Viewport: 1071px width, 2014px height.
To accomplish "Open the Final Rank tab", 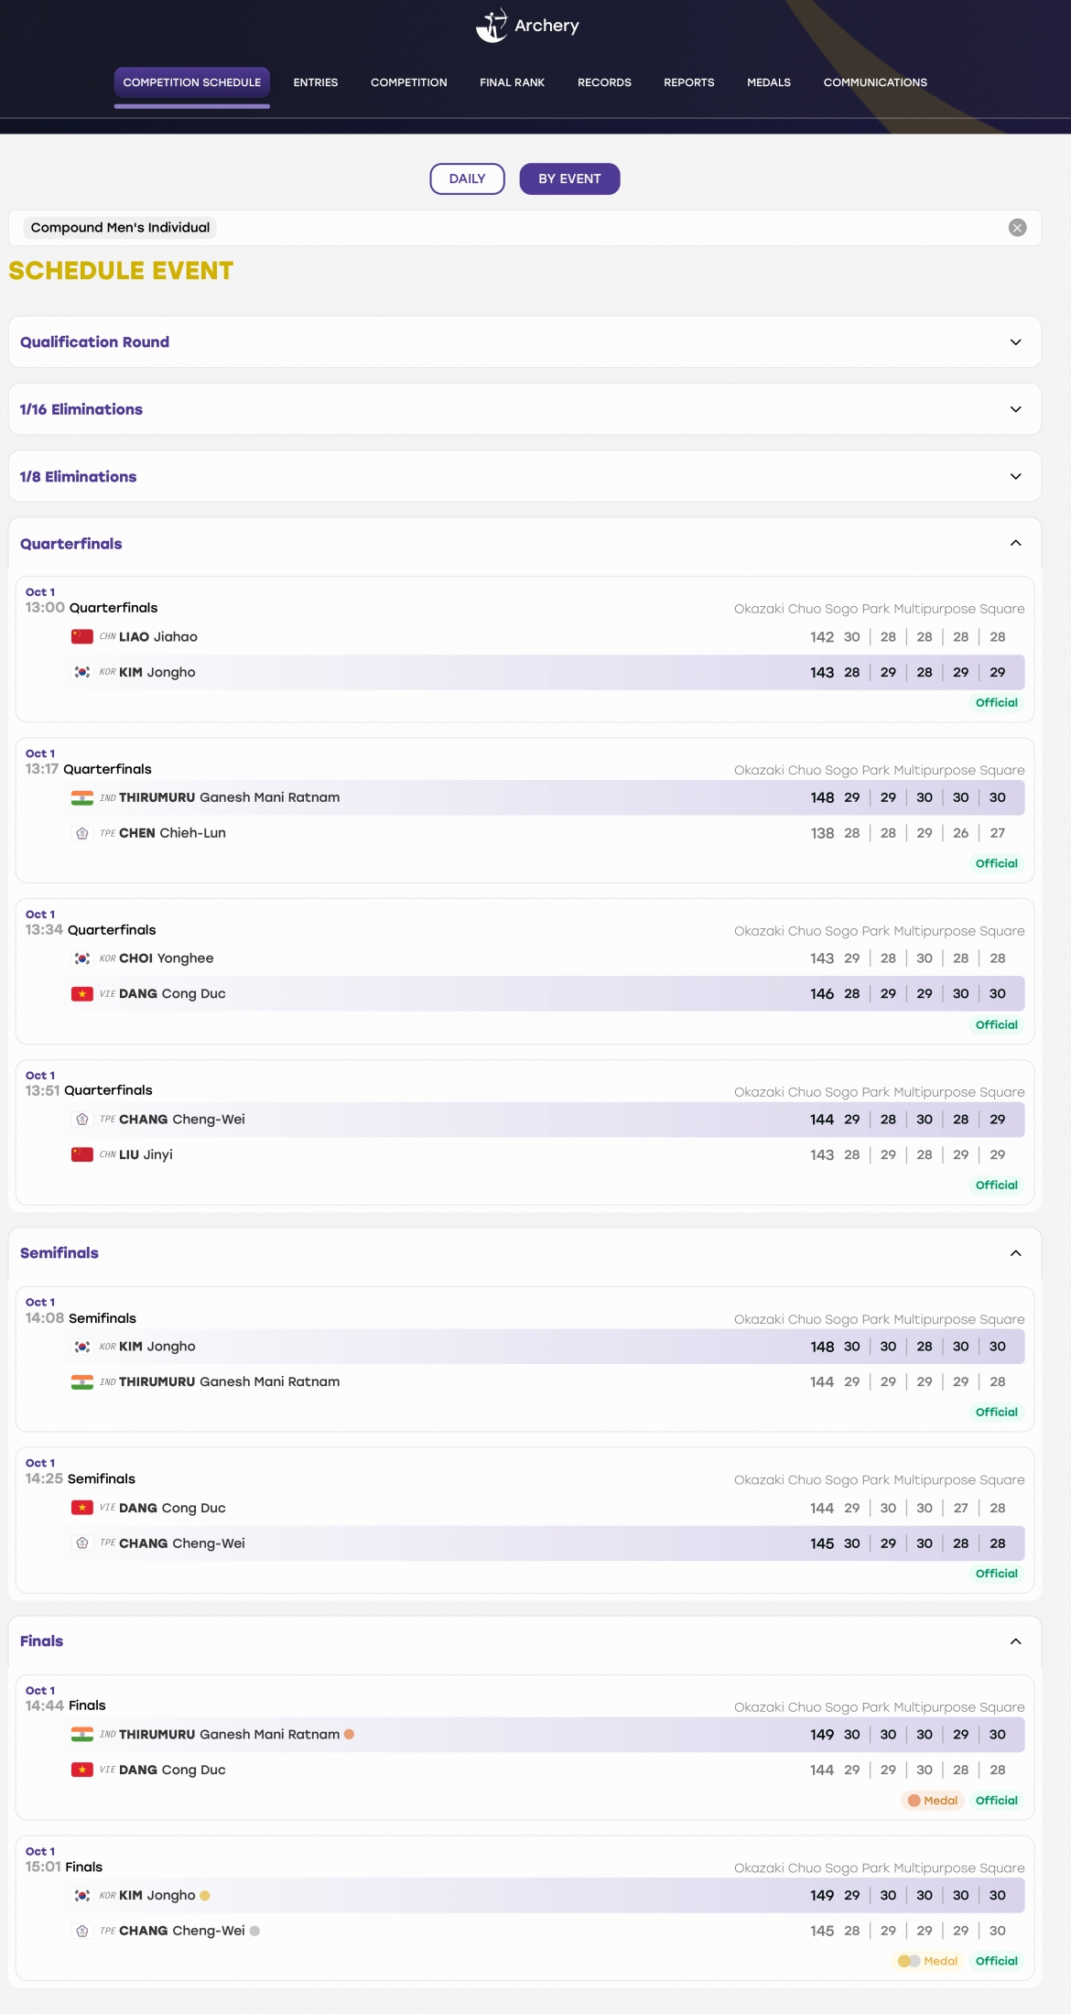I will click(x=512, y=82).
